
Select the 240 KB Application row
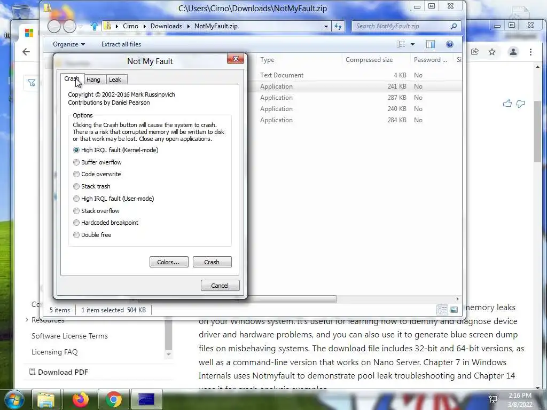(356, 109)
